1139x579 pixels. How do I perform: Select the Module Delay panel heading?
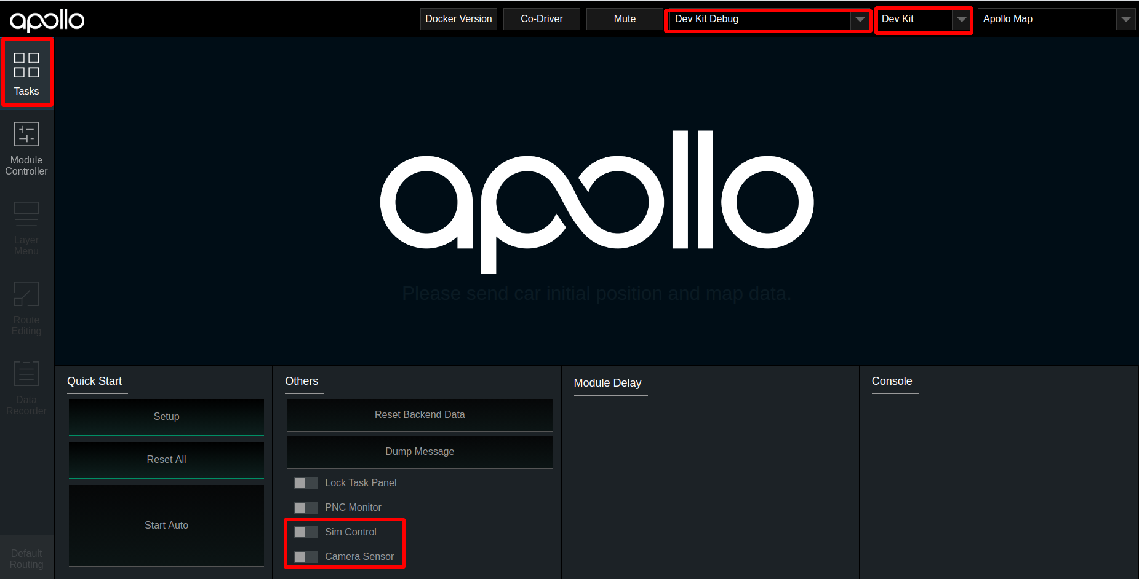(607, 383)
